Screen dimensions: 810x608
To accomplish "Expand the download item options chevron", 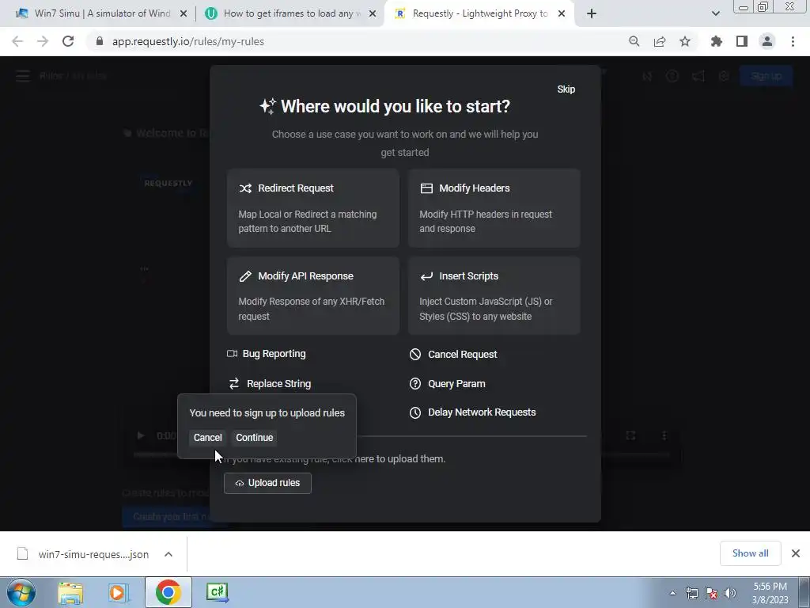I will (x=168, y=554).
